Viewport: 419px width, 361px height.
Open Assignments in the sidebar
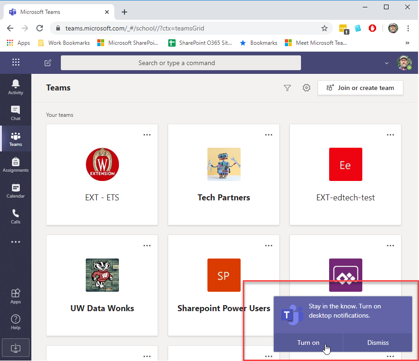tap(16, 165)
